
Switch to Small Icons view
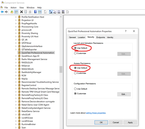[x=55, y=12]
